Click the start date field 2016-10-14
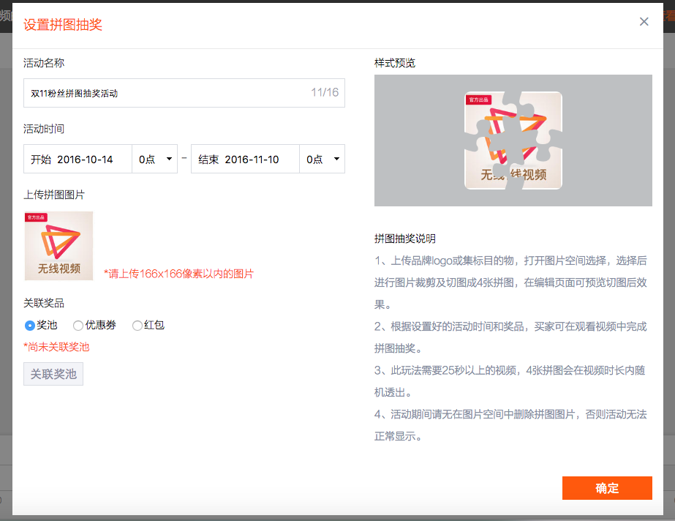Image resolution: width=675 pixels, height=521 pixels. 77,159
